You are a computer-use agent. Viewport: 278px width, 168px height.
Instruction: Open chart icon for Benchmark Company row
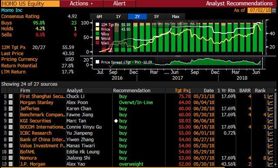[x=270, y=115]
